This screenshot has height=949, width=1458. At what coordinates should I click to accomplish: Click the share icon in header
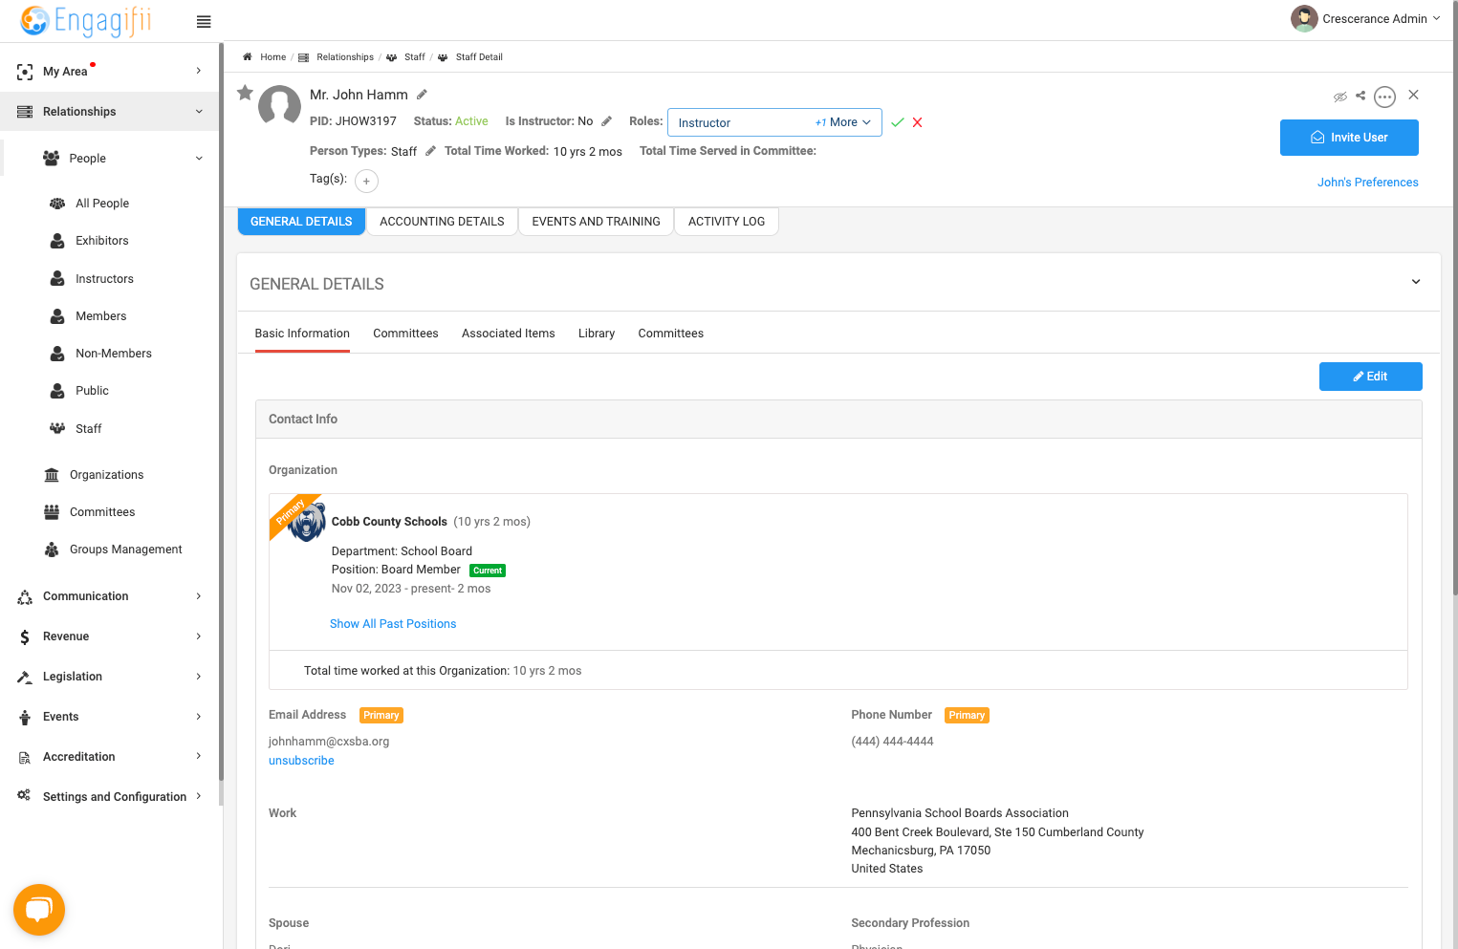pyautogui.click(x=1360, y=96)
